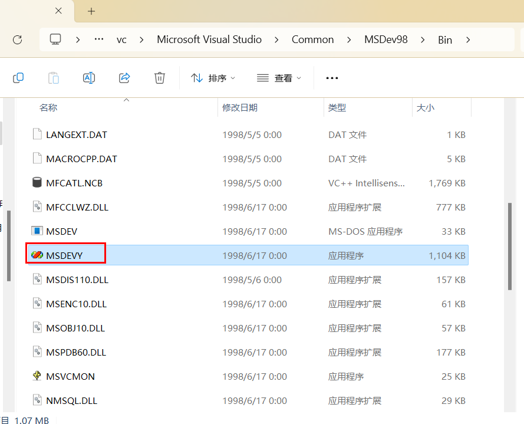
Task: Select the MSDEV file name
Action: 61,231
